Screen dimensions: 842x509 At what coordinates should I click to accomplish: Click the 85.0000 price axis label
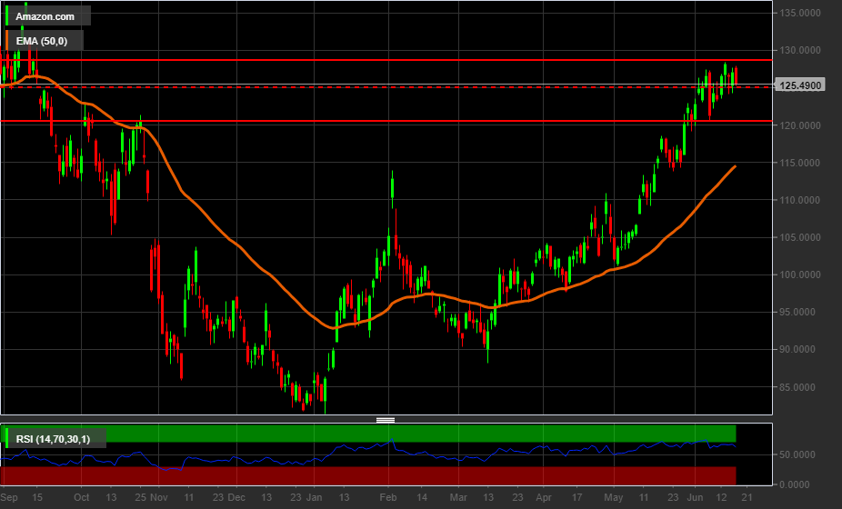click(799, 387)
